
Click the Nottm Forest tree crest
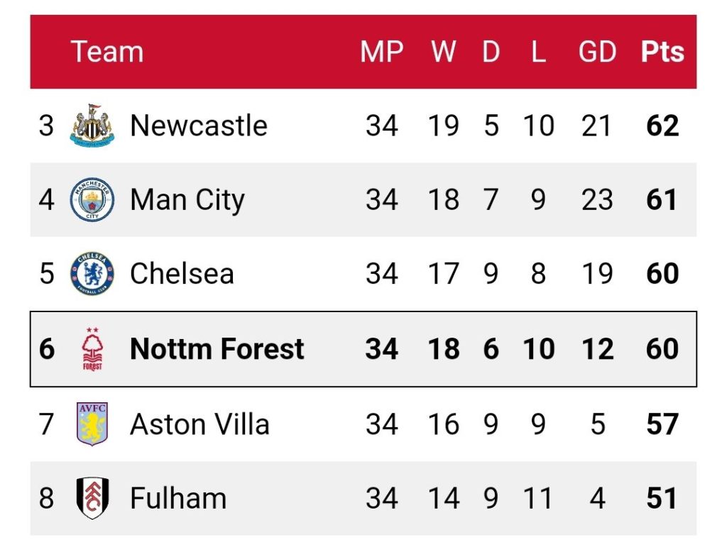point(92,349)
